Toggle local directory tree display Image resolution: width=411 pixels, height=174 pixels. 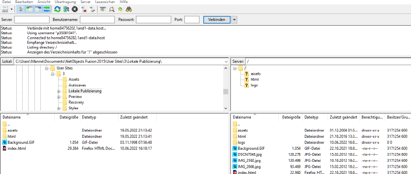coord(29,9)
